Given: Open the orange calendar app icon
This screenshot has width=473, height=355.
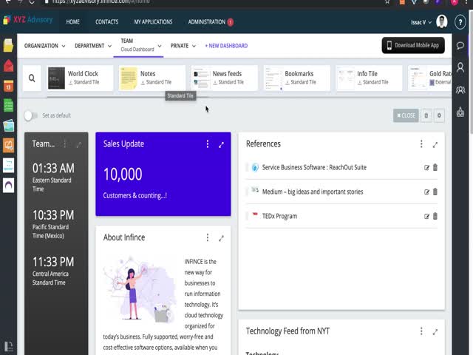Looking at the screenshot, I should (x=8, y=87).
